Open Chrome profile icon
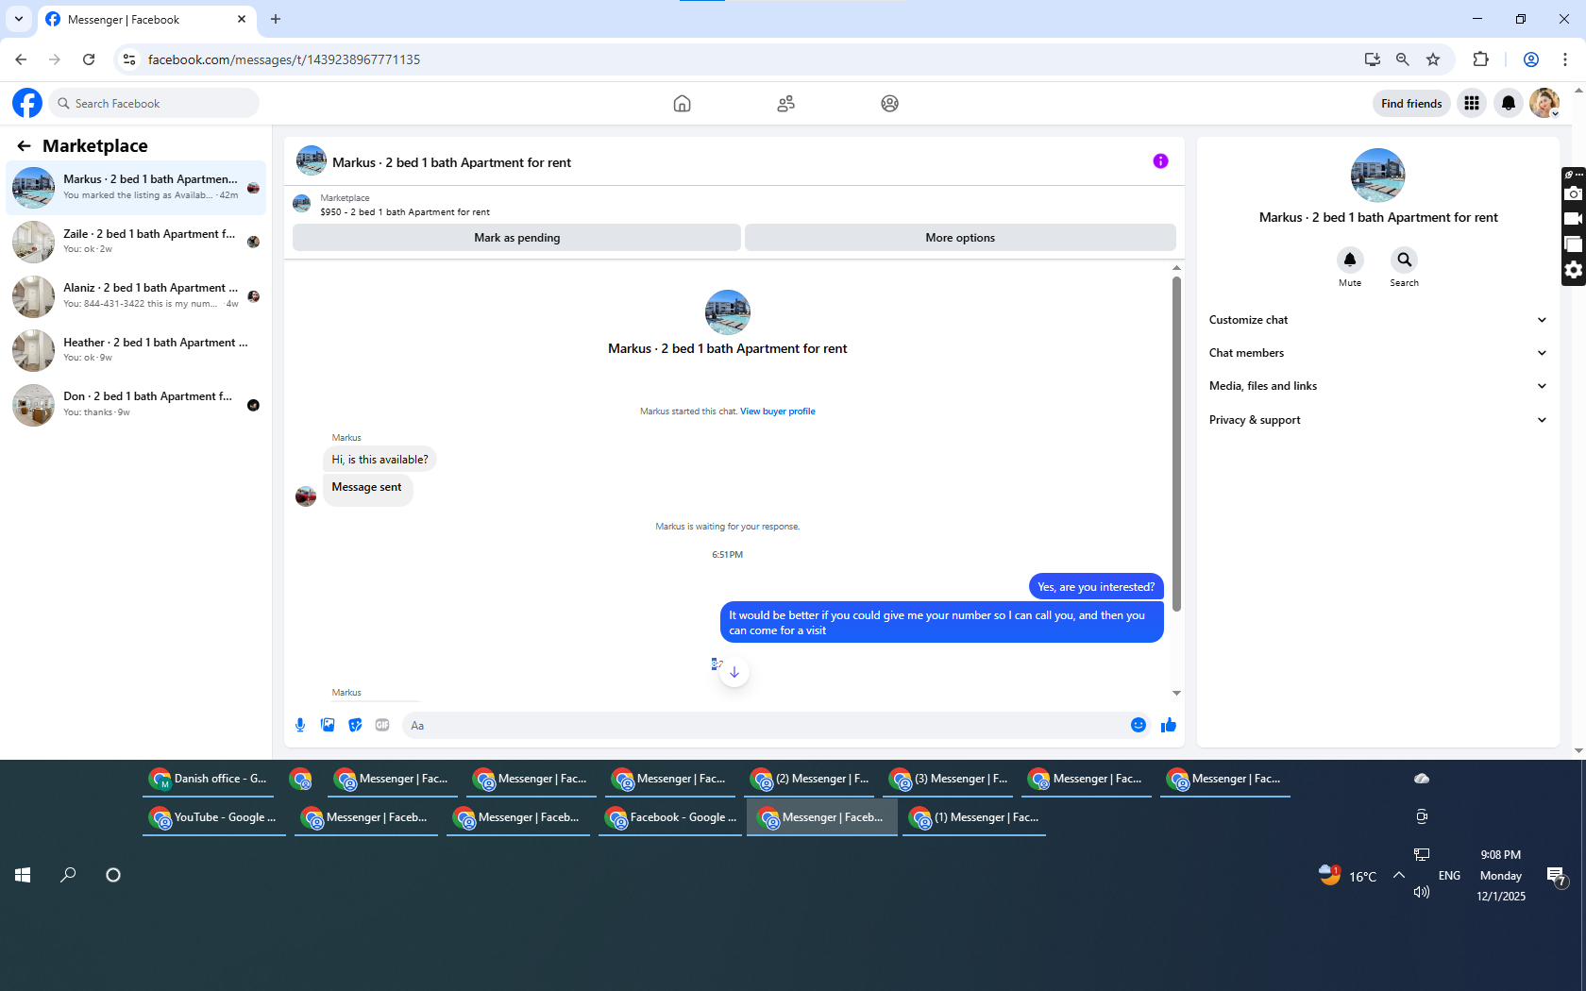This screenshot has height=991, width=1586. point(1531,59)
